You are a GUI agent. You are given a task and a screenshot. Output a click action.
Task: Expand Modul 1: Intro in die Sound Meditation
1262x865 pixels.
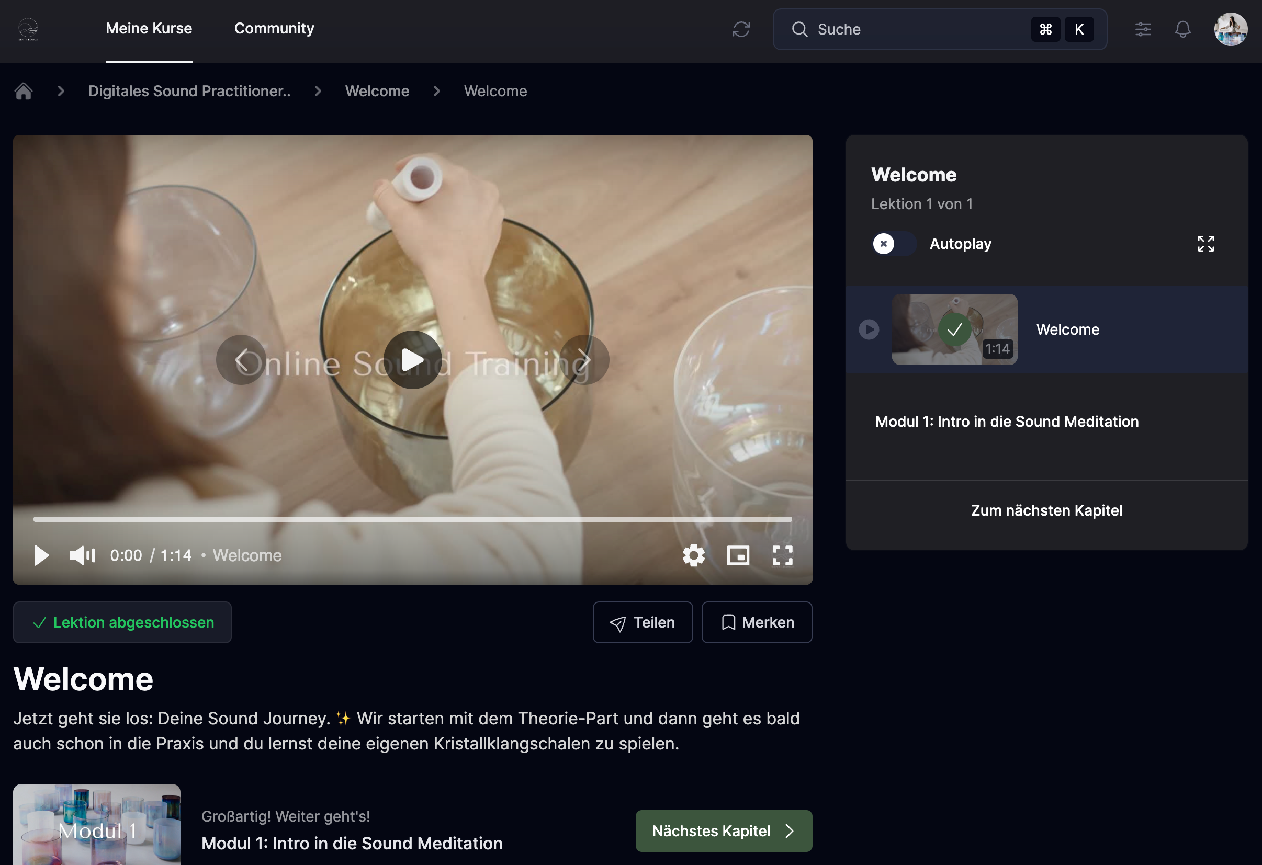click(x=1006, y=422)
